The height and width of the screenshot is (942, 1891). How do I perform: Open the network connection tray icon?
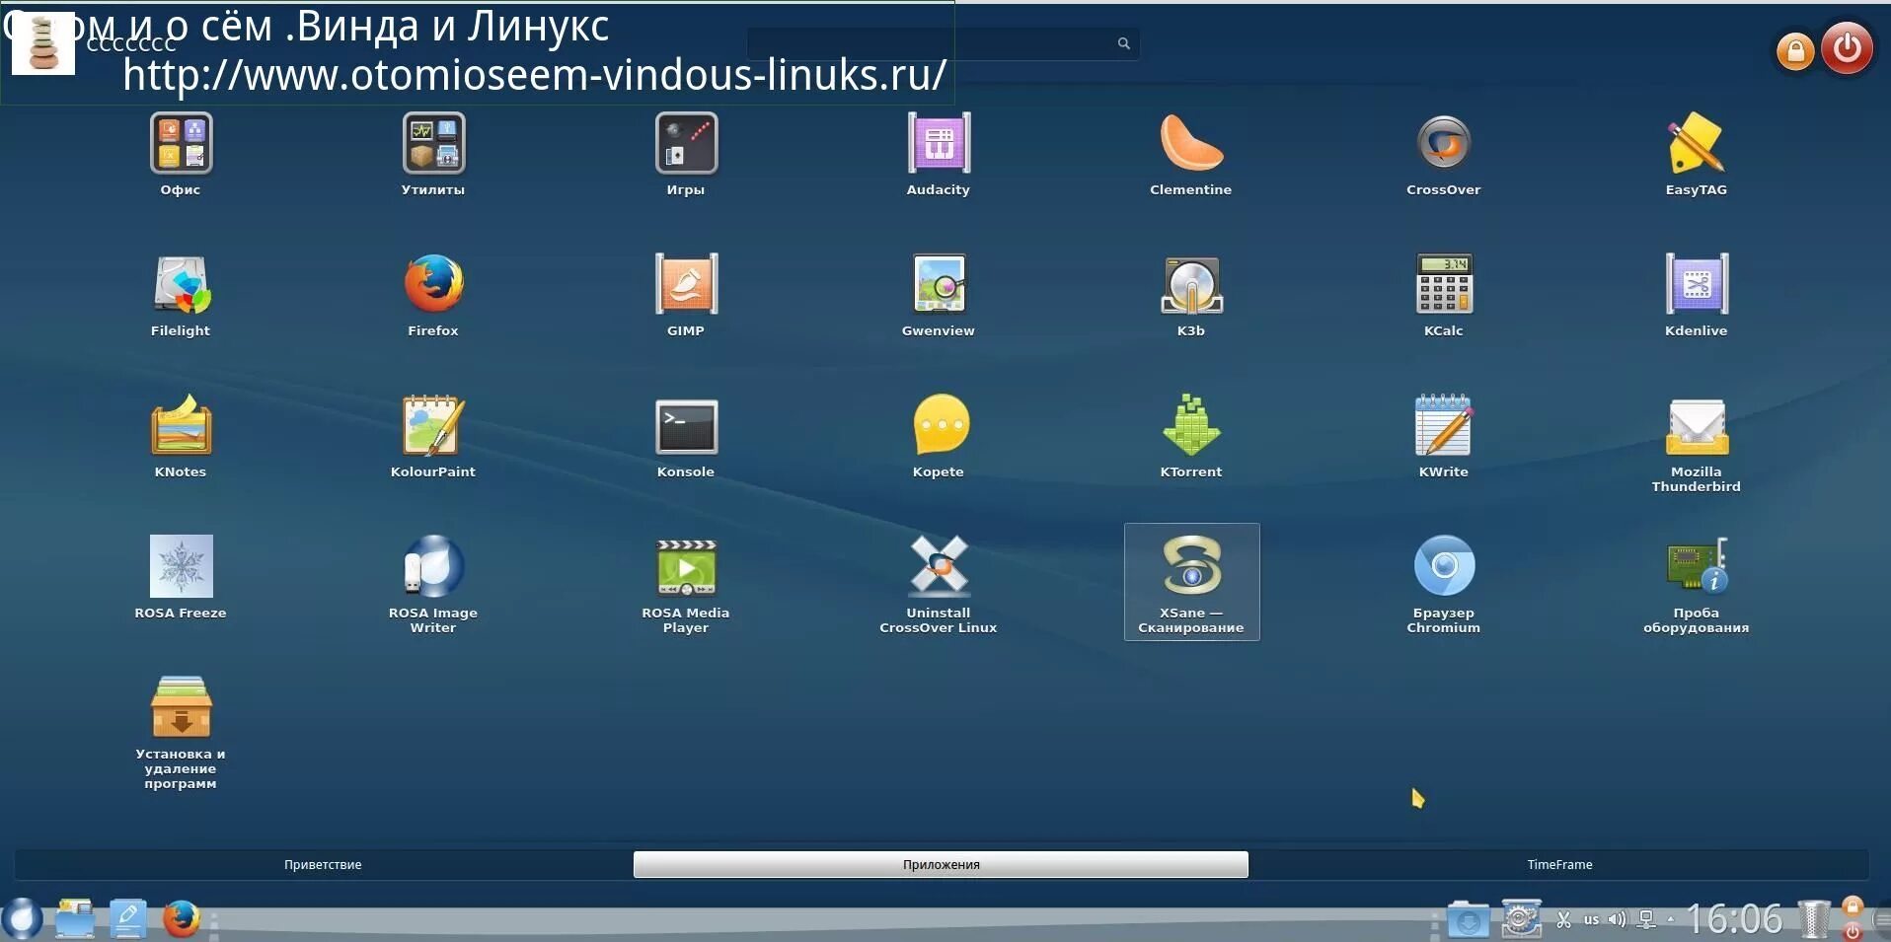pos(1646,919)
